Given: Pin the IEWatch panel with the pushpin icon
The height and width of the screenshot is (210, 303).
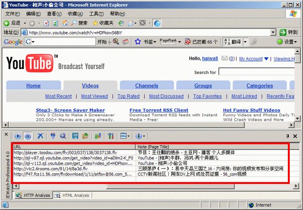Looking at the screenshot, I should (x=287, y=136).
